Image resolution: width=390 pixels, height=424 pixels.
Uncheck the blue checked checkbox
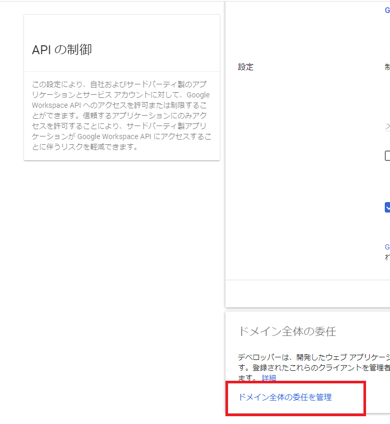(x=387, y=207)
